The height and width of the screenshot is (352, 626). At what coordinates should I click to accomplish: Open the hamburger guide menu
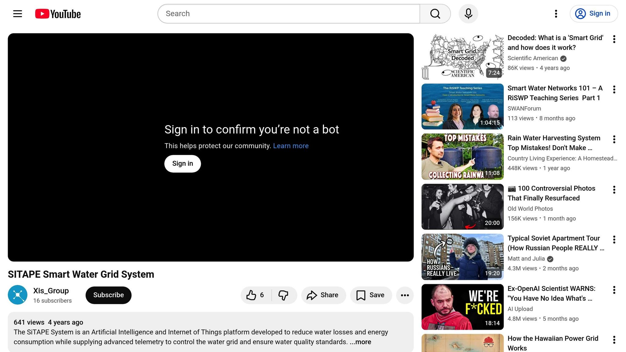17,14
